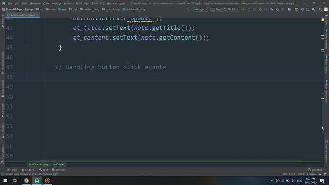Click the red screen recorder taskbar icon
This screenshot has height=185, width=329.
[x=48, y=180]
